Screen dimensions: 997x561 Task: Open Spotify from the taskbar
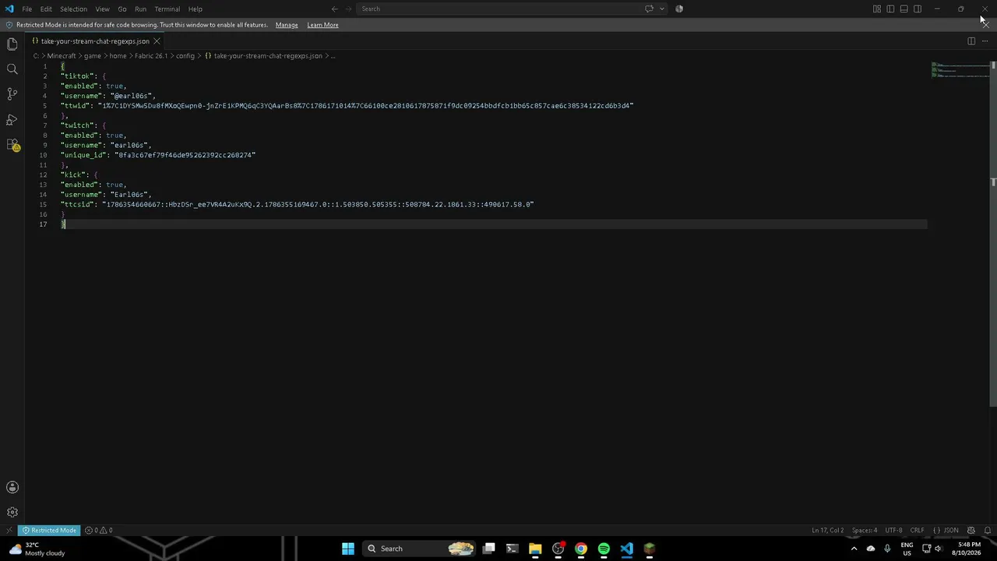click(604, 549)
